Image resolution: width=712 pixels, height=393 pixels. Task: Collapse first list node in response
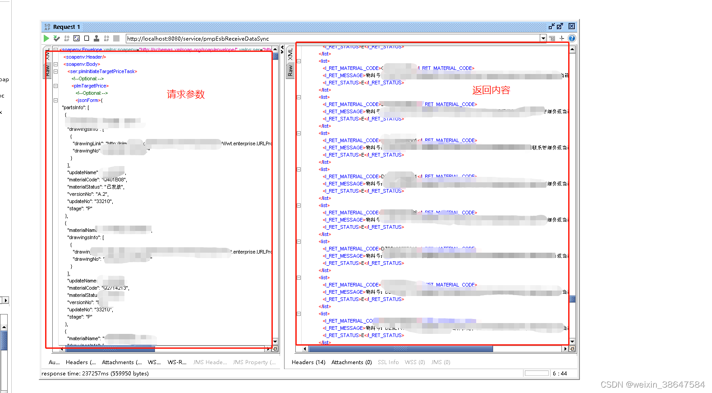coord(299,61)
